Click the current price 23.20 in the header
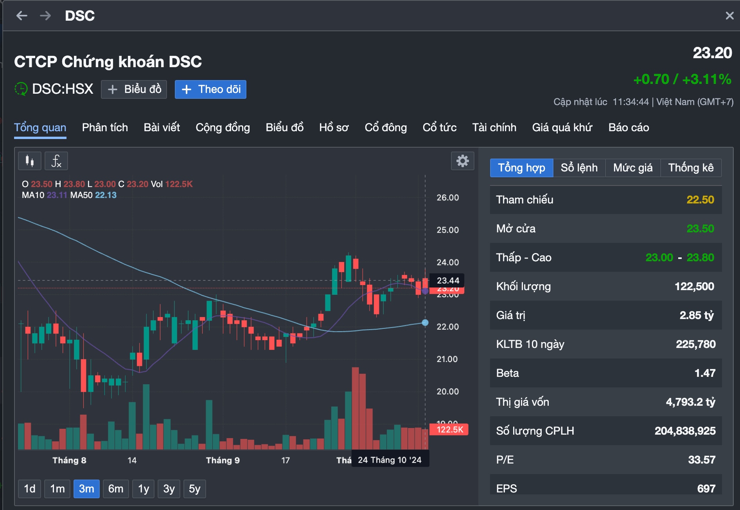 tap(712, 53)
